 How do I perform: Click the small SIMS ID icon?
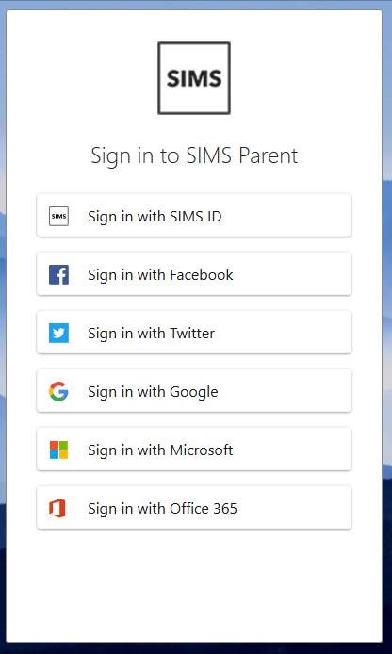pos(58,217)
